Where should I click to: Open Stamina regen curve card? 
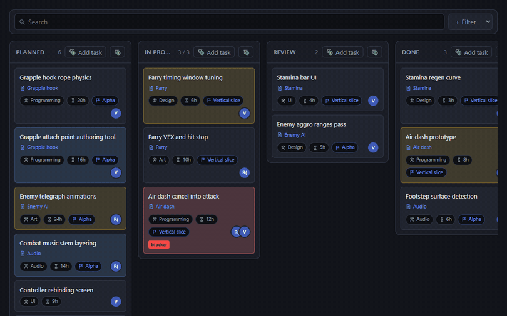coord(449,96)
